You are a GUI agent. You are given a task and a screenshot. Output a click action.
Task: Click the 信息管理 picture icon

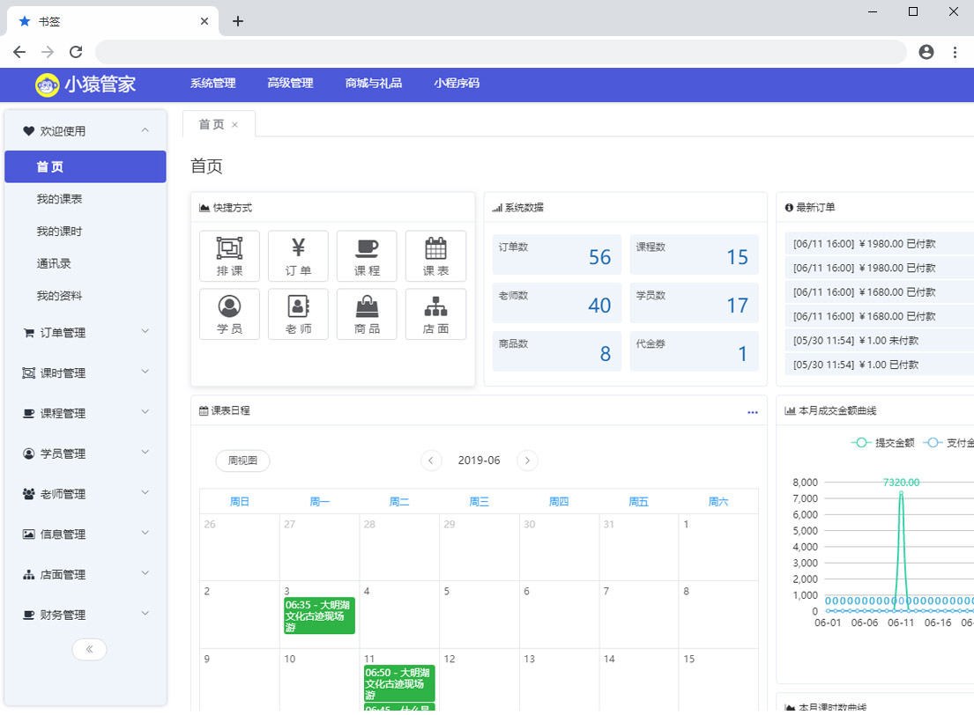28,534
